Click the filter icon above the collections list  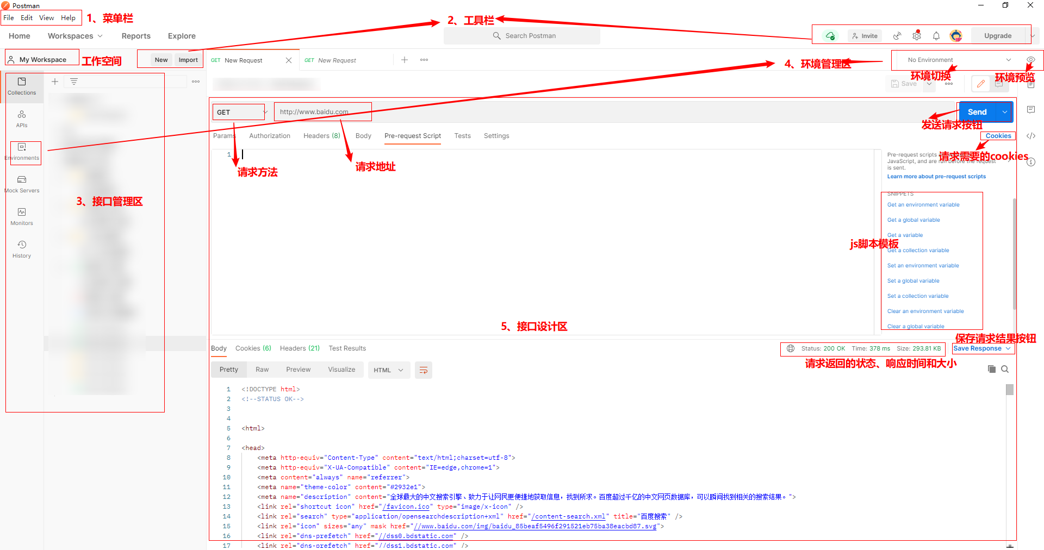(x=74, y=82)
